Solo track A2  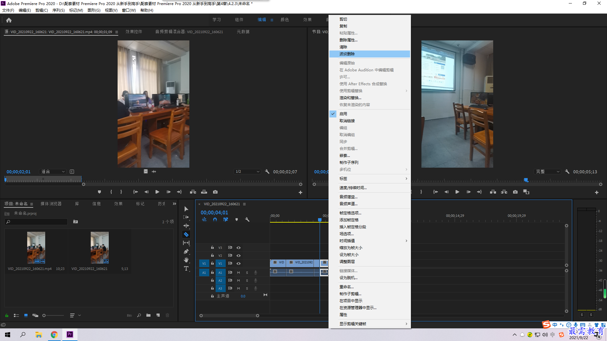pyautogui.click(x=247, y=280)
